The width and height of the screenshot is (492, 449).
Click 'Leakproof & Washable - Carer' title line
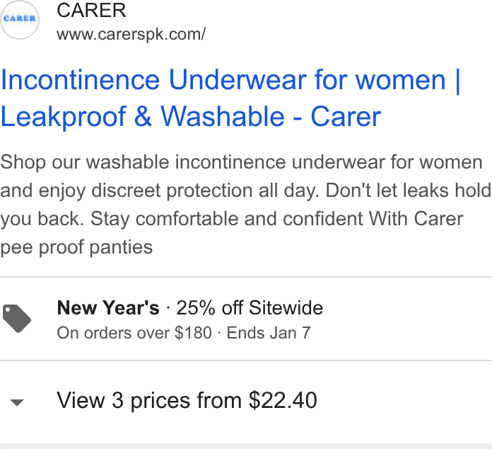point(191,116)
